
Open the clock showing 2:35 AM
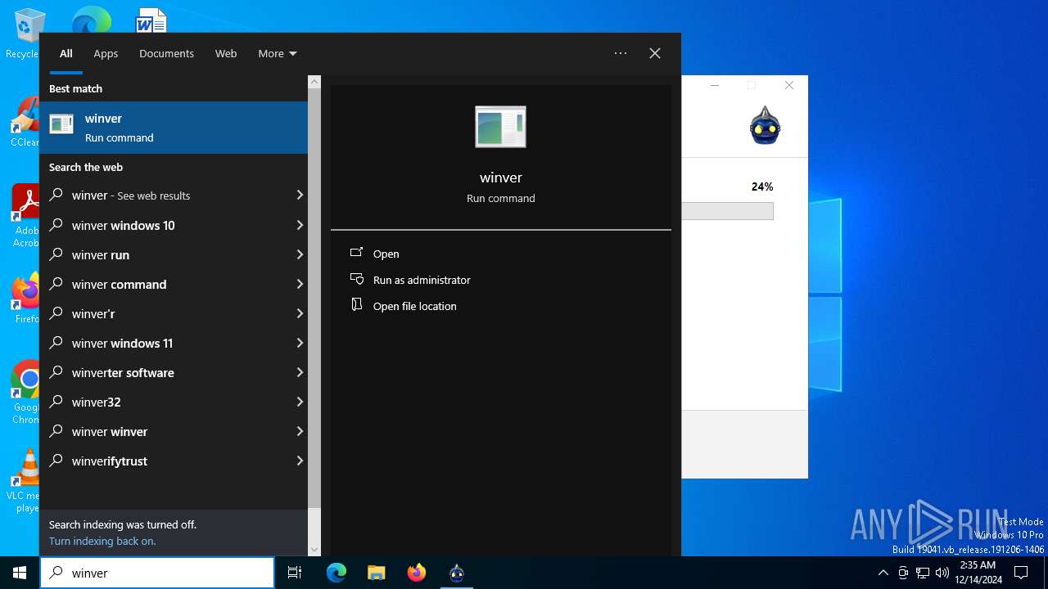tap(978, 573)
